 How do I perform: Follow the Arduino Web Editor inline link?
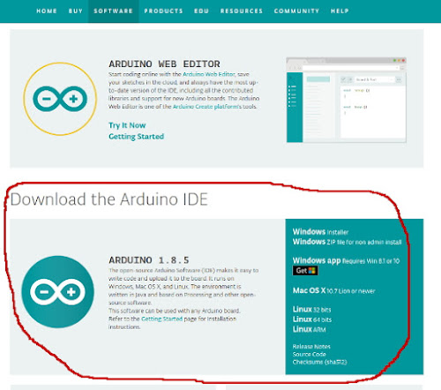coord(209,74)
